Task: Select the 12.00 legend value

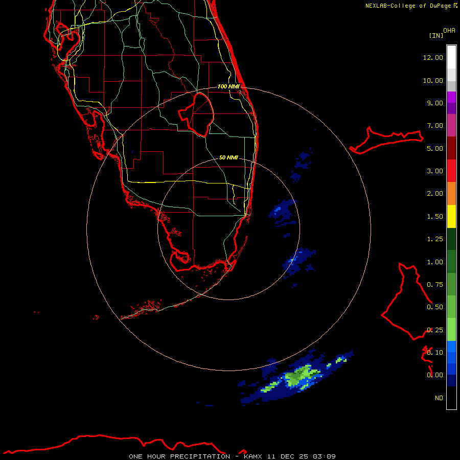Action: coord(433,57)
